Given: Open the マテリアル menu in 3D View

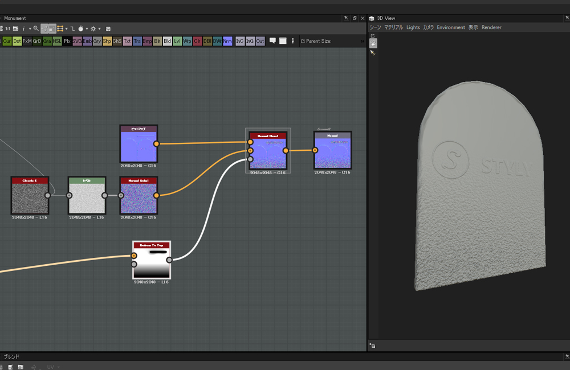Looking at the screenshot, I should (x=394, y=27).
